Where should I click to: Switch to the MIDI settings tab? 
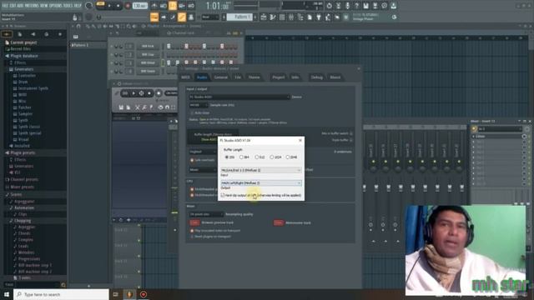click(x=185, y=77)
